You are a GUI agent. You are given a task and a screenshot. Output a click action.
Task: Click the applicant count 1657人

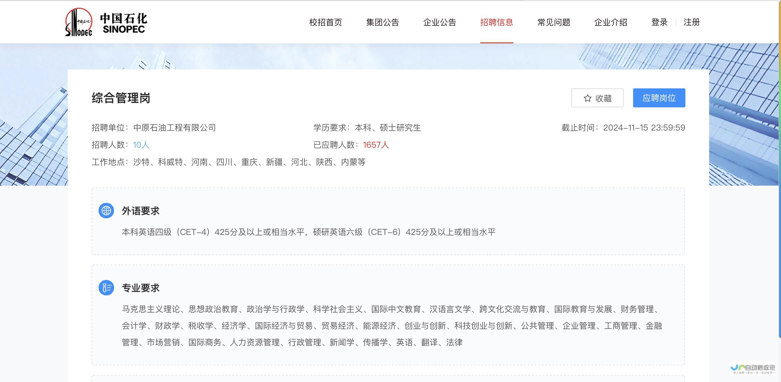click(x=376, y=145)
